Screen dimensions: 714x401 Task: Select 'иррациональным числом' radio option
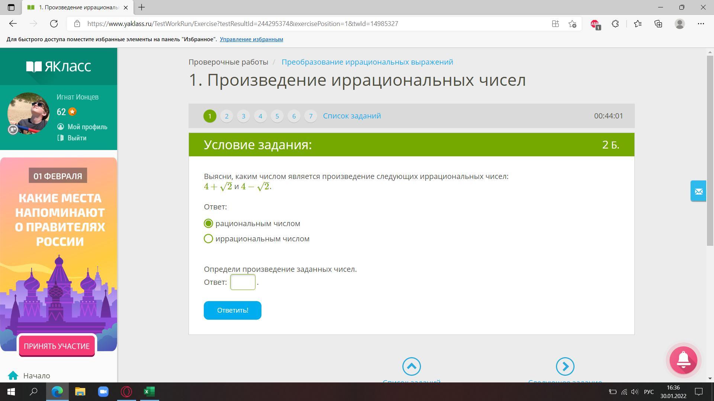209,239
